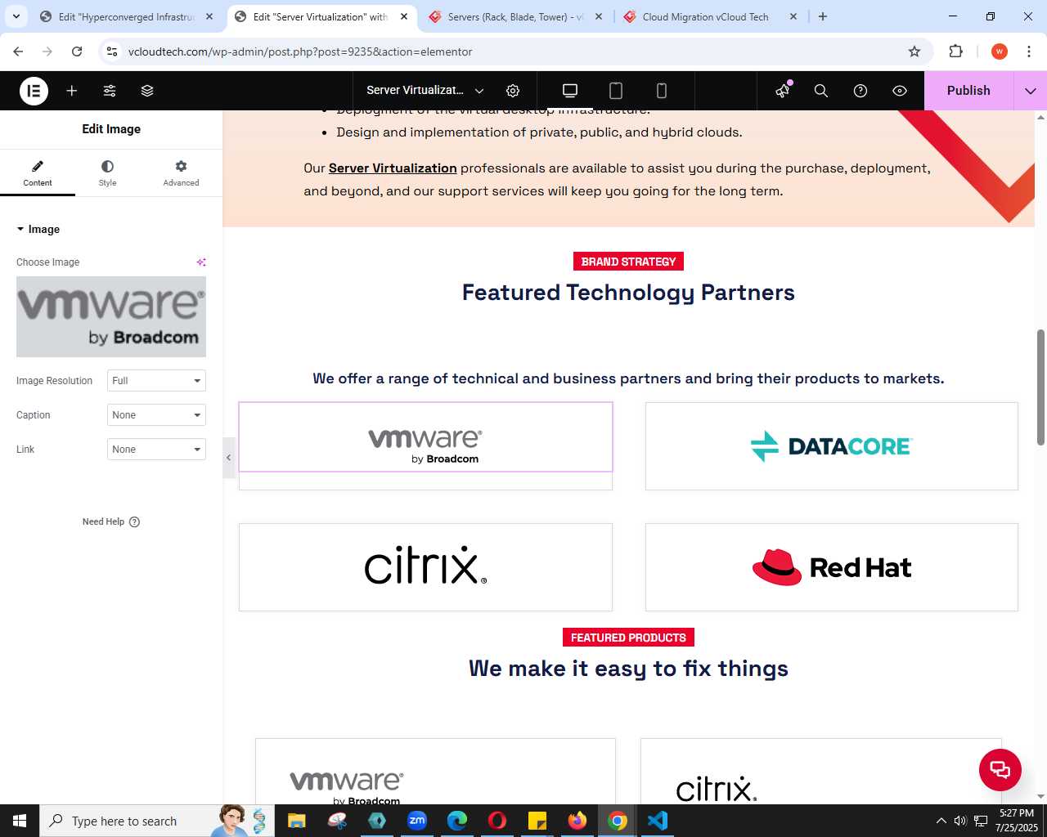Open the tab search dropdown arrow
This screenshot has width=1047, height=837.
pos(16,16)
